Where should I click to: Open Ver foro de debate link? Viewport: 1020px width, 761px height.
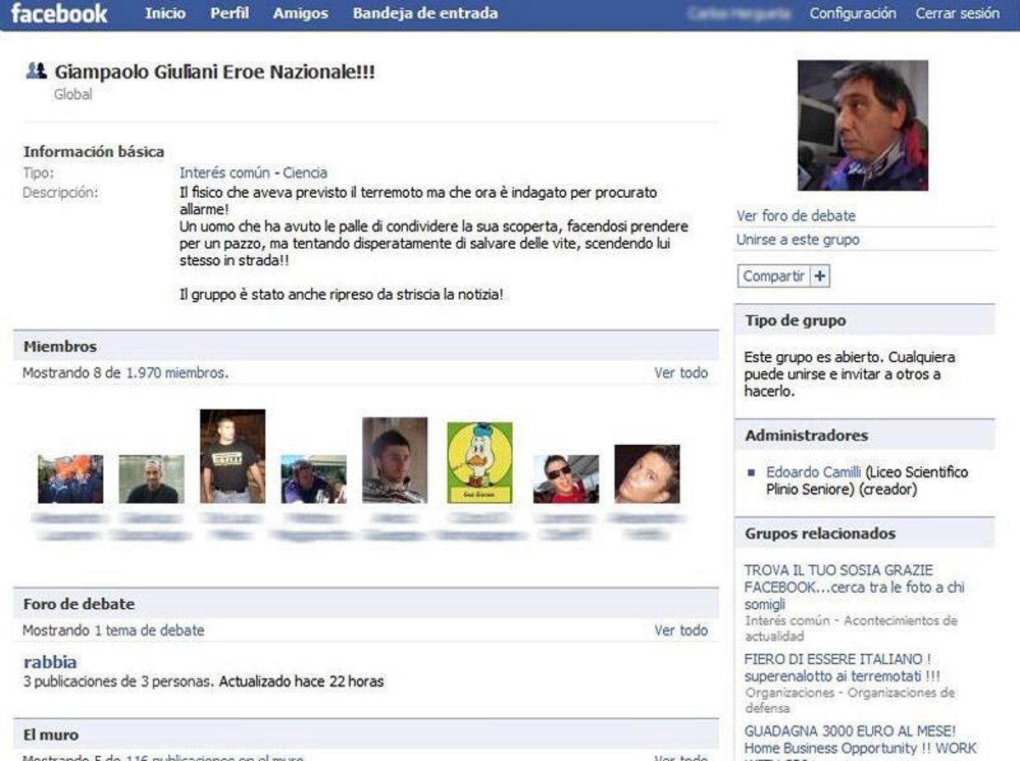[796, 216]
